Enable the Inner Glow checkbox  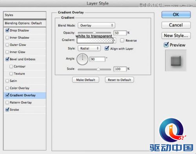pyautogui.click(x=7, y=52)
